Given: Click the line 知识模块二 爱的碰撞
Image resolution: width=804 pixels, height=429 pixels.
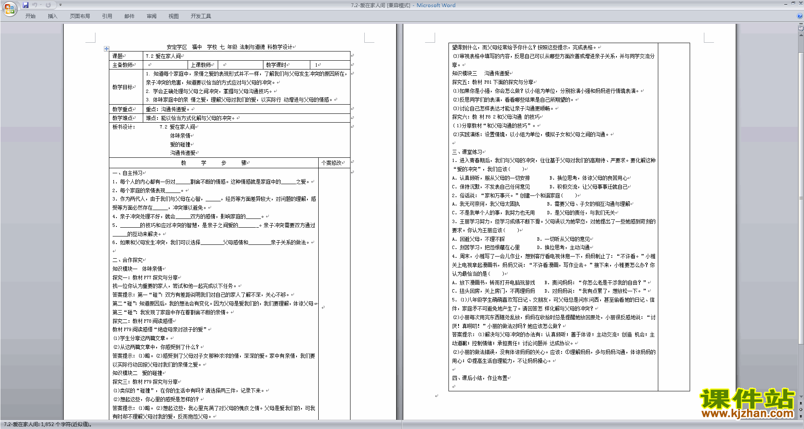Looking at the screenshot, I should [138, 373].
